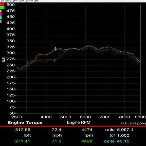146x146 pixels.
Task: Click the Engine Torque graph title
Action: tap(25, 122)
